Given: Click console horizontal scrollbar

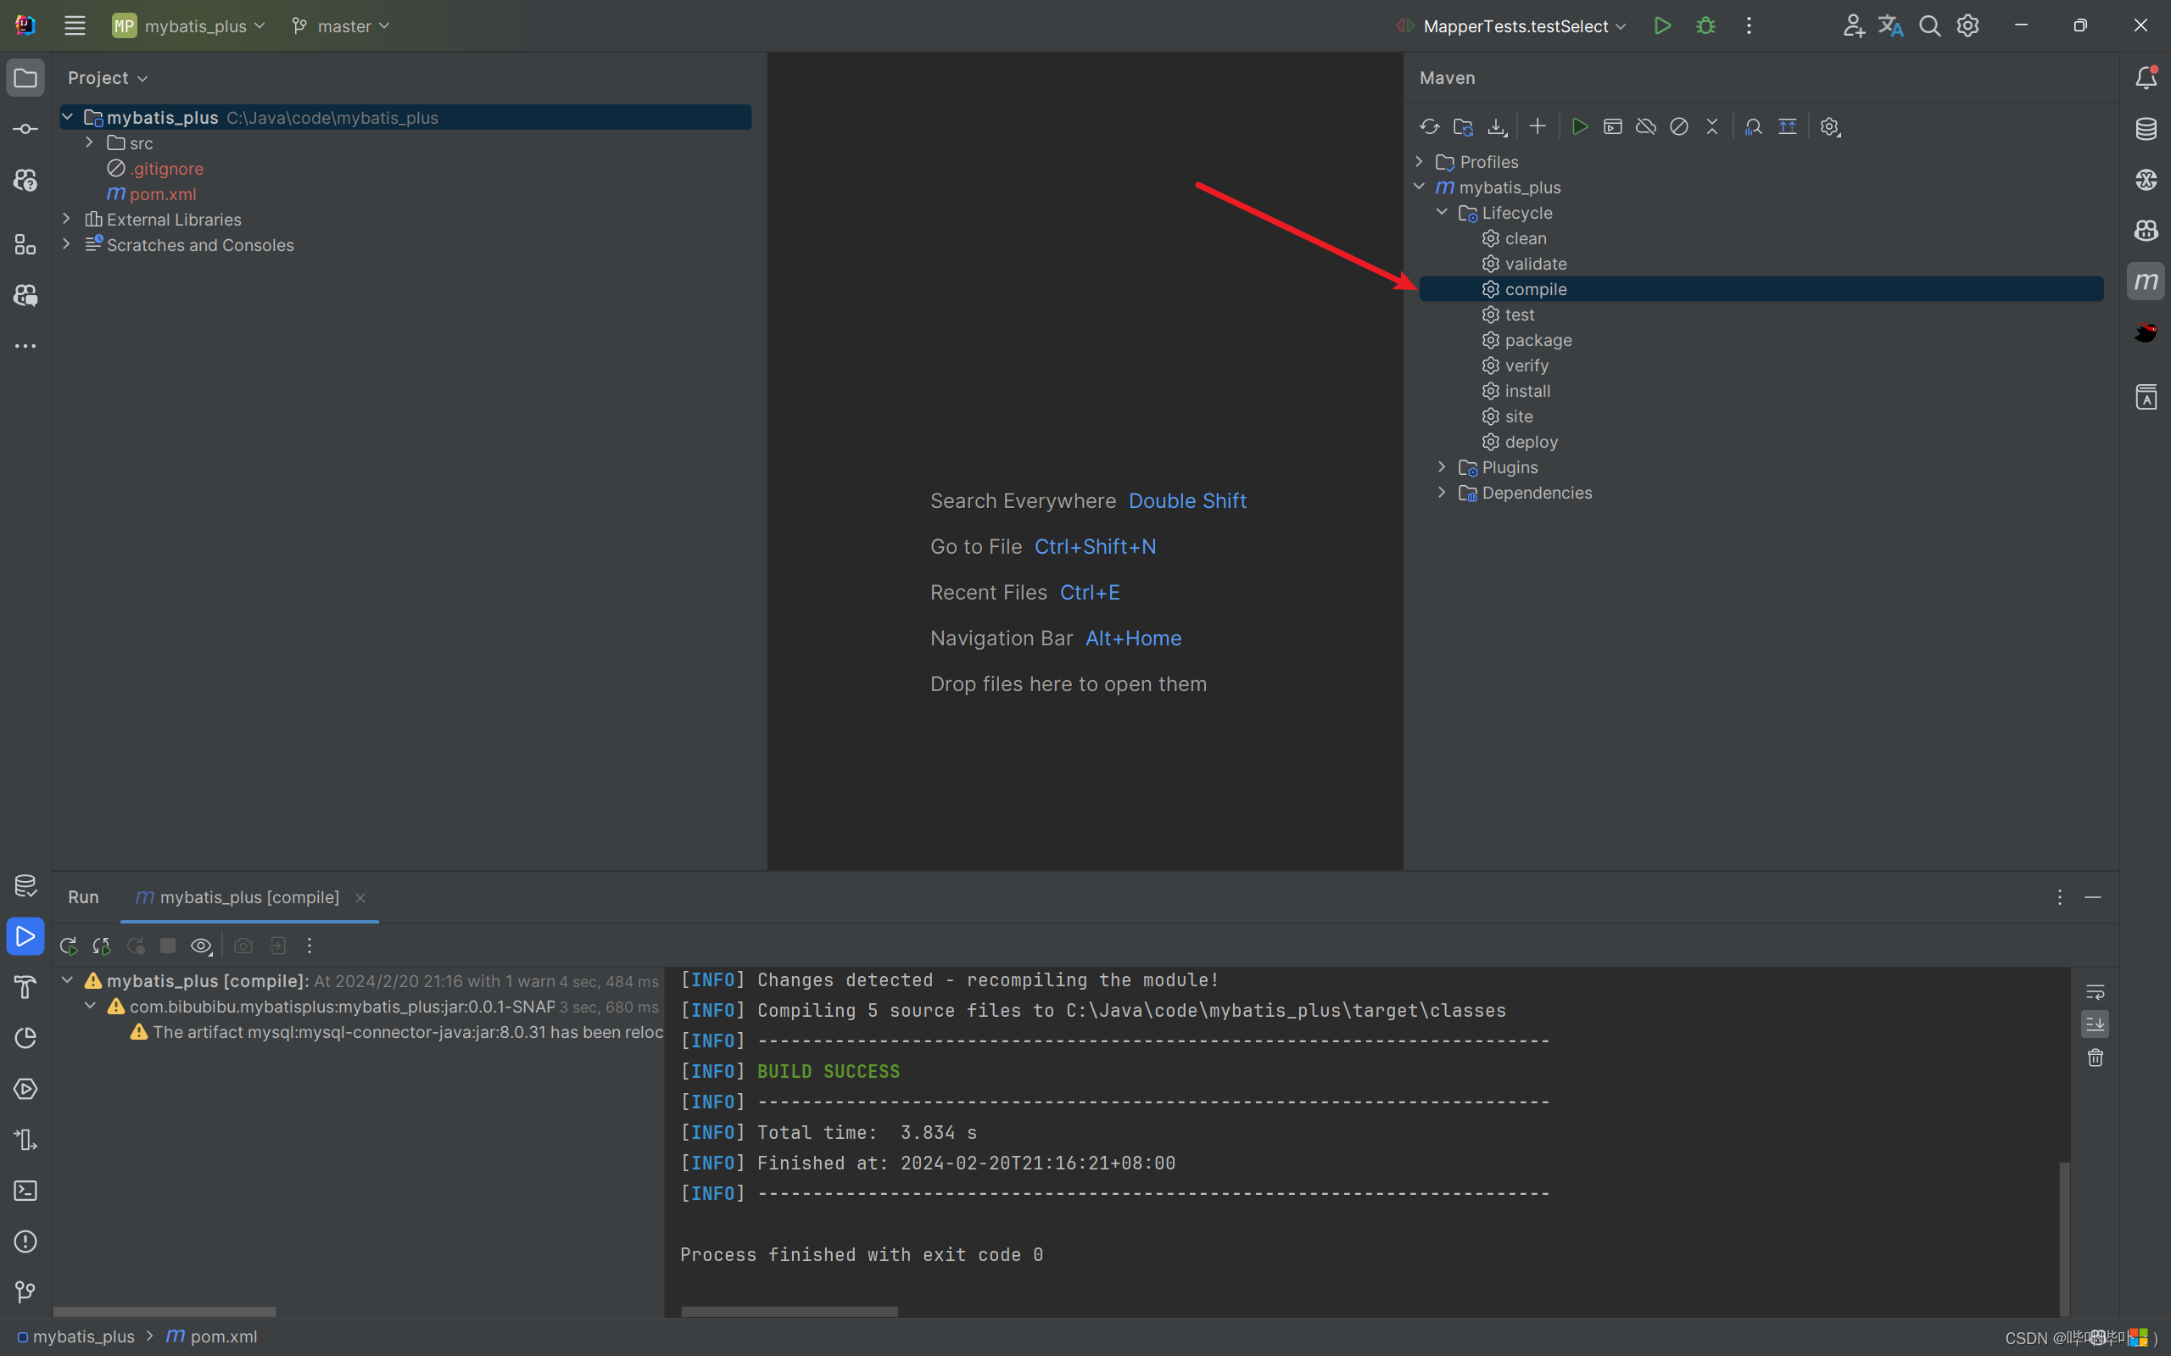Looking at the screenshot, I should (790, 1311).
